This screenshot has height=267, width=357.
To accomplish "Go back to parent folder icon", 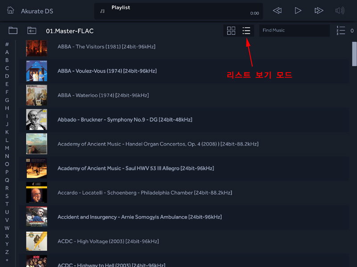I will pos(32,30).
